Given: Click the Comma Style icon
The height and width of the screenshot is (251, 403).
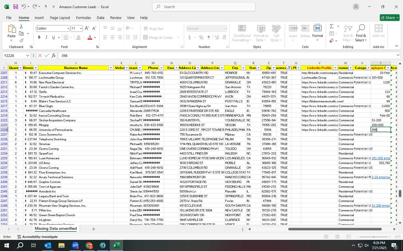Looking at the screenshot, I should point(208,37).
